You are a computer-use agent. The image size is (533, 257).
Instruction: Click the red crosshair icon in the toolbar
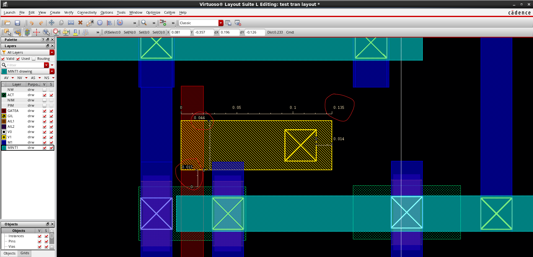point(37,32)
